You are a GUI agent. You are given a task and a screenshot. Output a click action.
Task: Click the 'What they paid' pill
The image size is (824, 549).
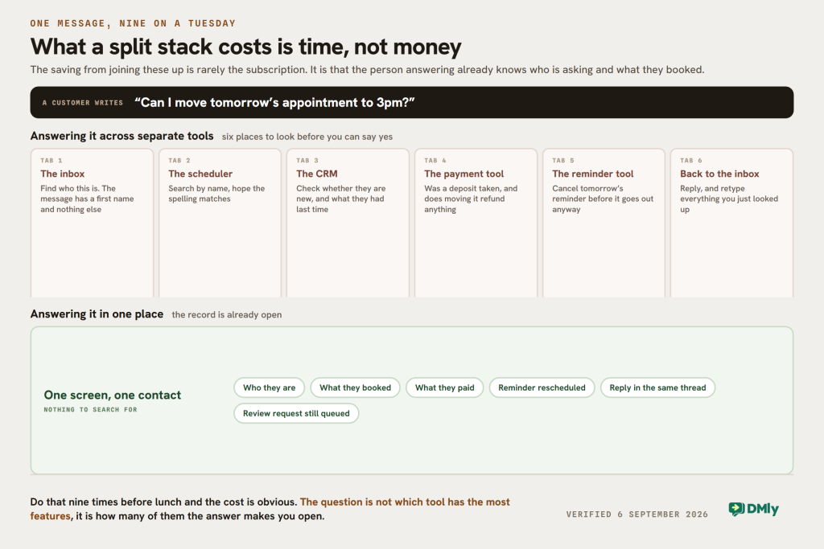pos(444,387)
